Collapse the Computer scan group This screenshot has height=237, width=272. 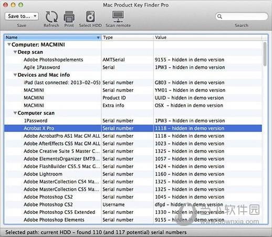tap(15, 113)
